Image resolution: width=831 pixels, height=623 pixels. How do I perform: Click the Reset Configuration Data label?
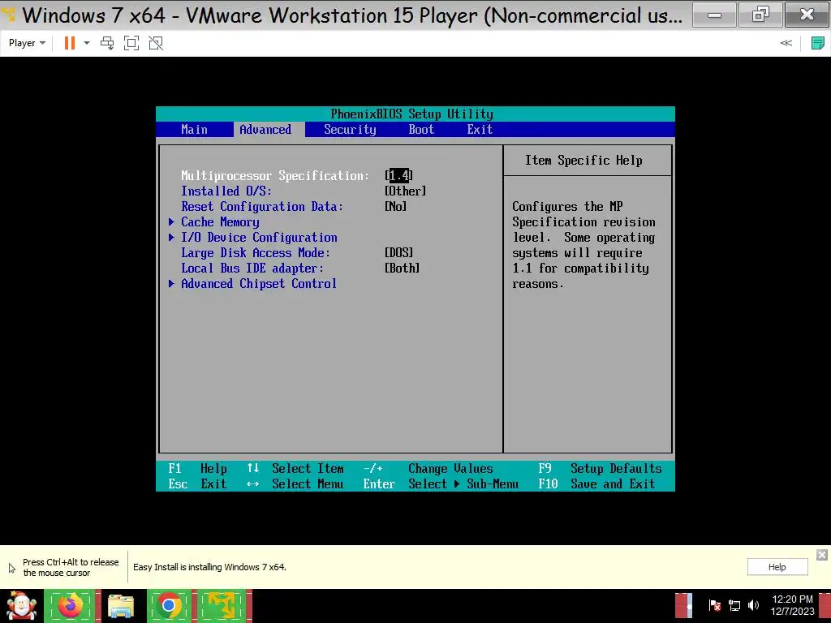(262, 206)
